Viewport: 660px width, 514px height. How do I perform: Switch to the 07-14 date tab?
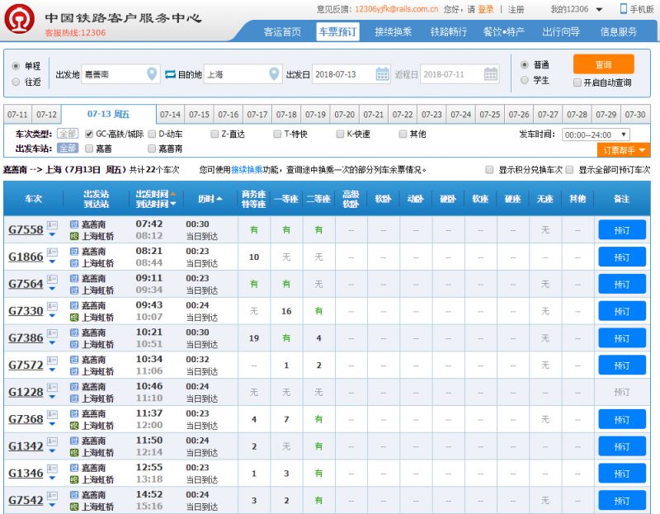coord(171,115)
